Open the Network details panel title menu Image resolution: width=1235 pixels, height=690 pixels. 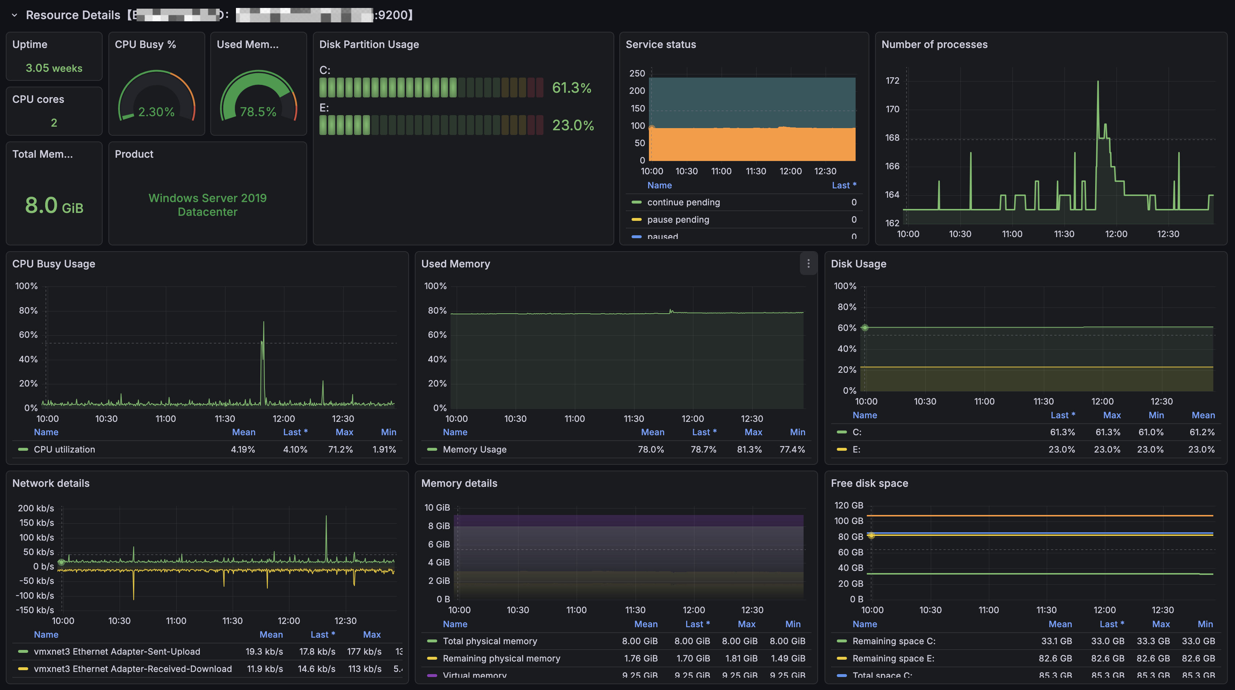(x=50, y=483)
